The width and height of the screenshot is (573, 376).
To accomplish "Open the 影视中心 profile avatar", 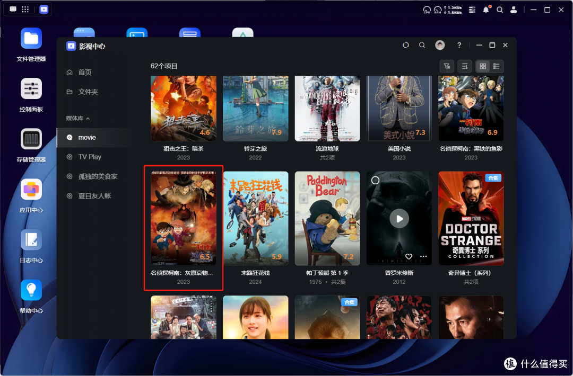I will pos(440,45).
